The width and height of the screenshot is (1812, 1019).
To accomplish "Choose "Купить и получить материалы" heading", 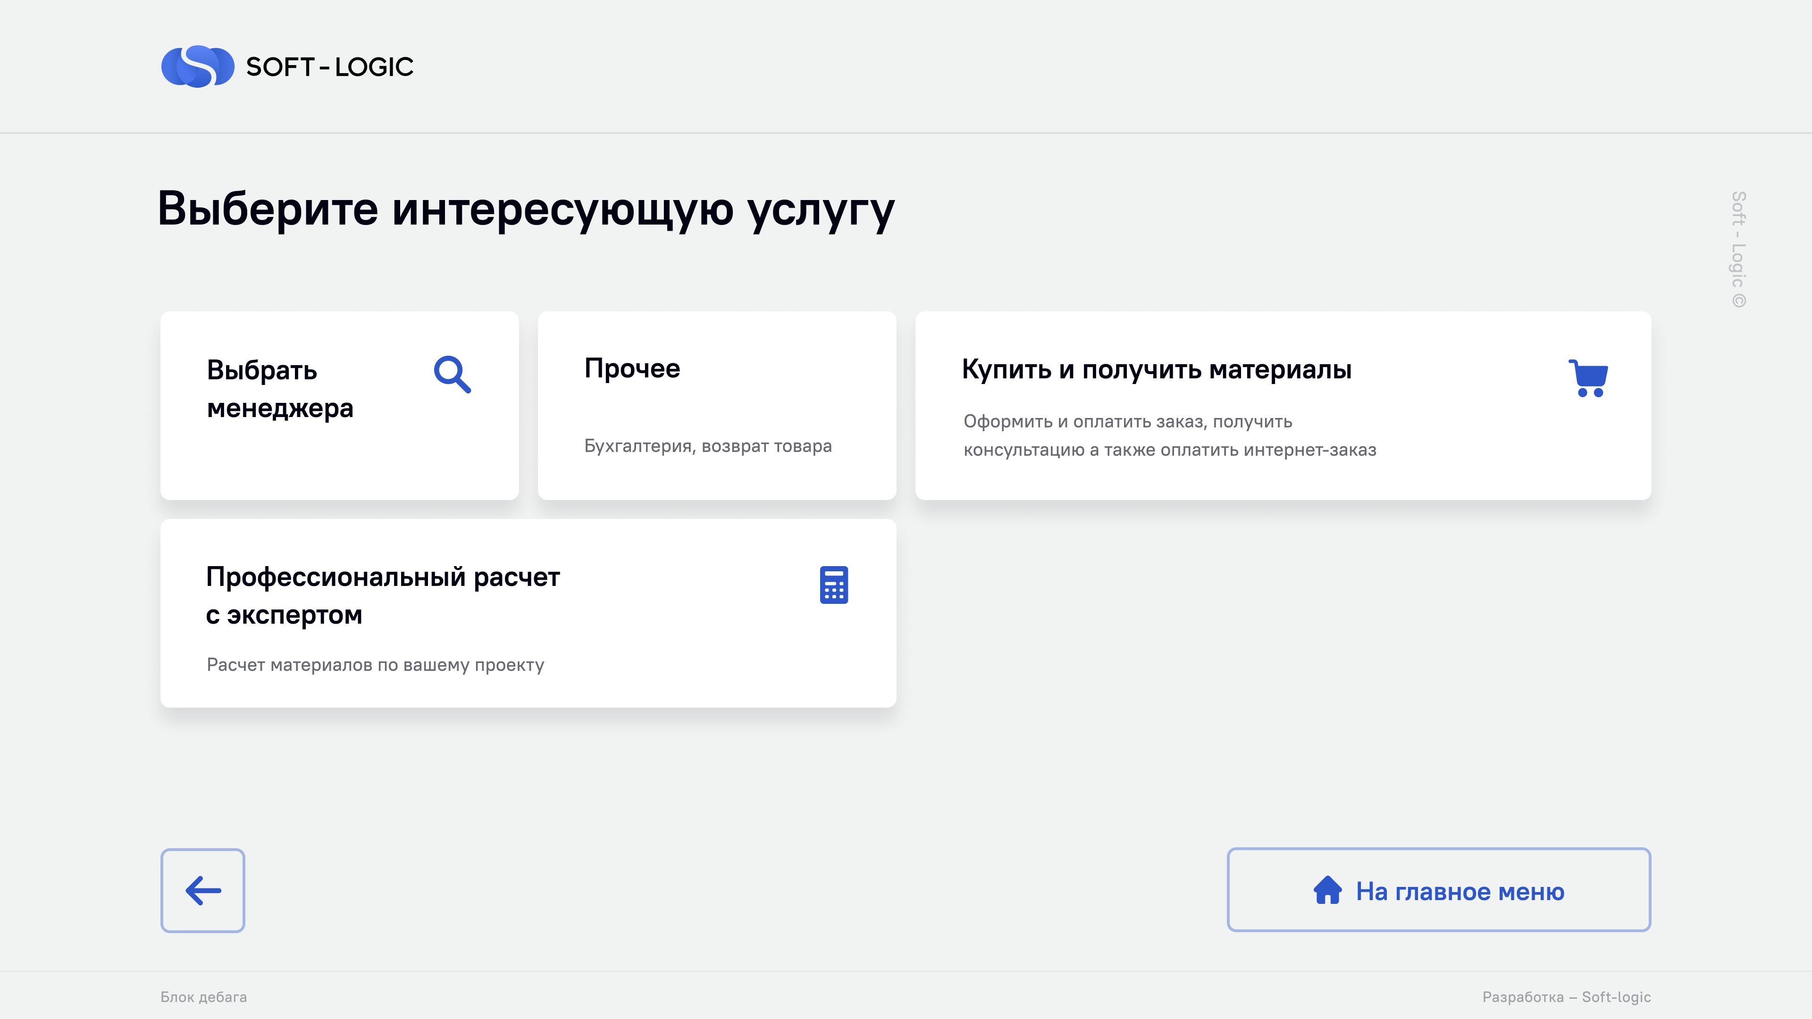I will [1157, 369].
